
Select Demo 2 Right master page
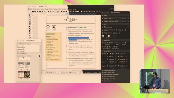[21, 51]
